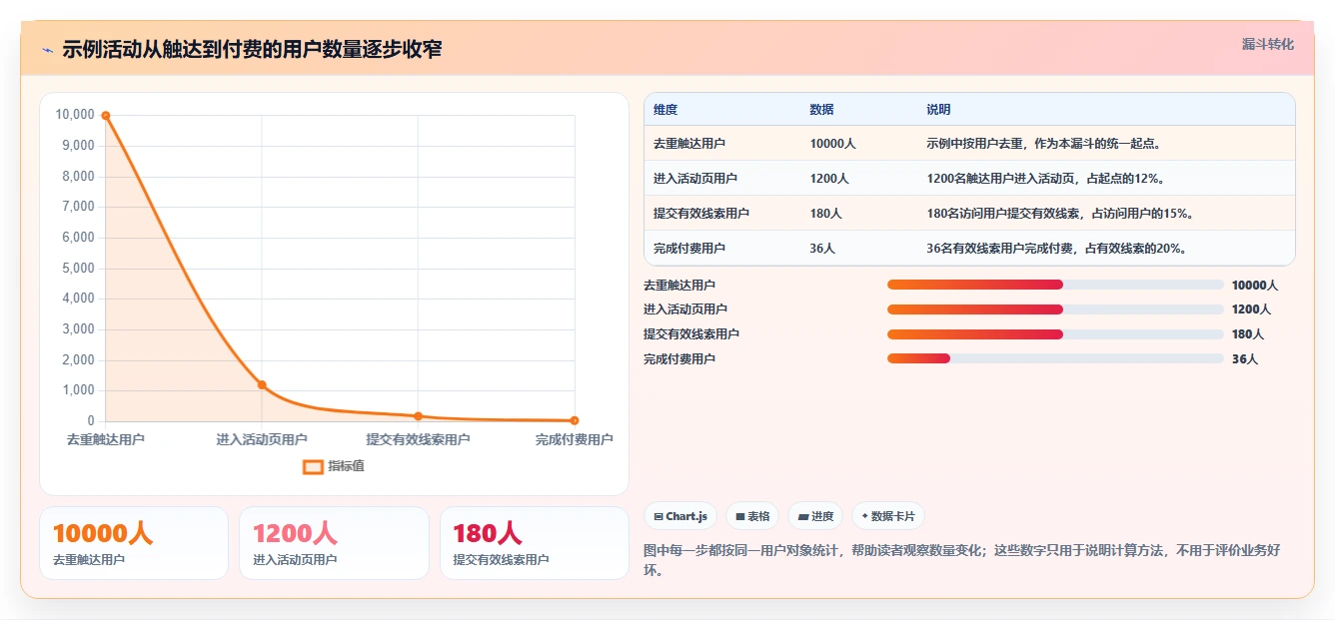Click the chart data point for 完成付费用户
The image size is (1335, 620).
(575, 420)
